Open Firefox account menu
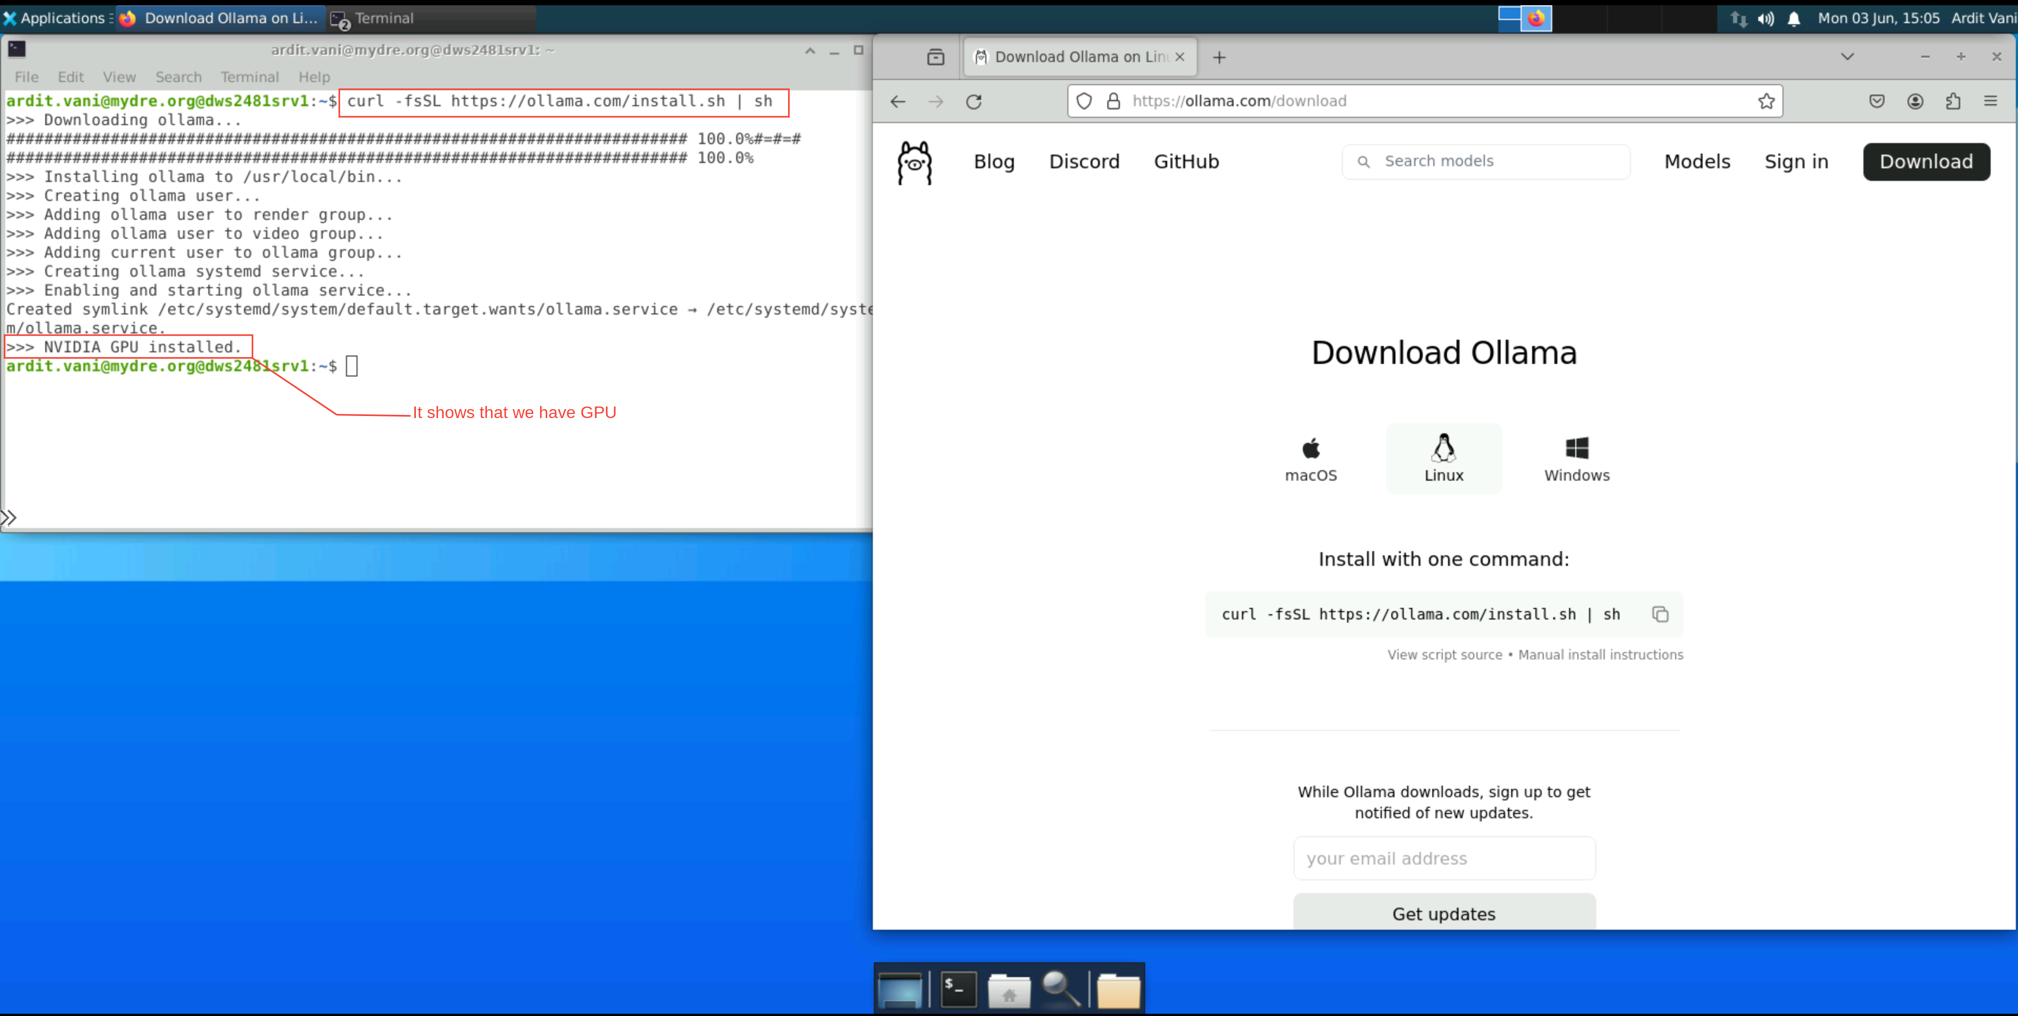This screenshot has height=1016, width=2018. 1914,101
